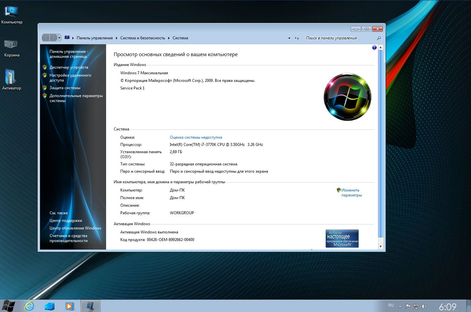
Task: Open Счетчики и средства производительности link
Action: (x=68, y=238)
